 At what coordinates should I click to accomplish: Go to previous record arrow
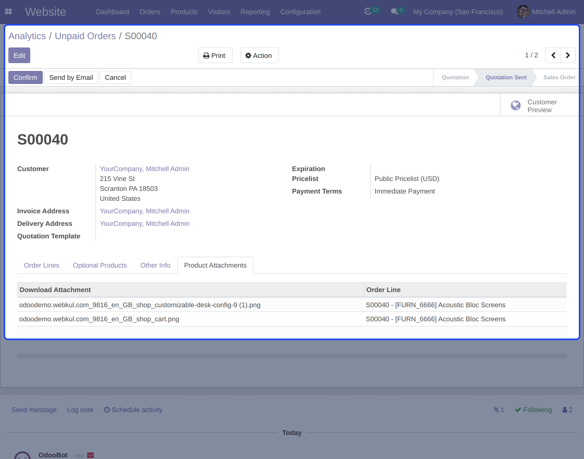[553, 55]
